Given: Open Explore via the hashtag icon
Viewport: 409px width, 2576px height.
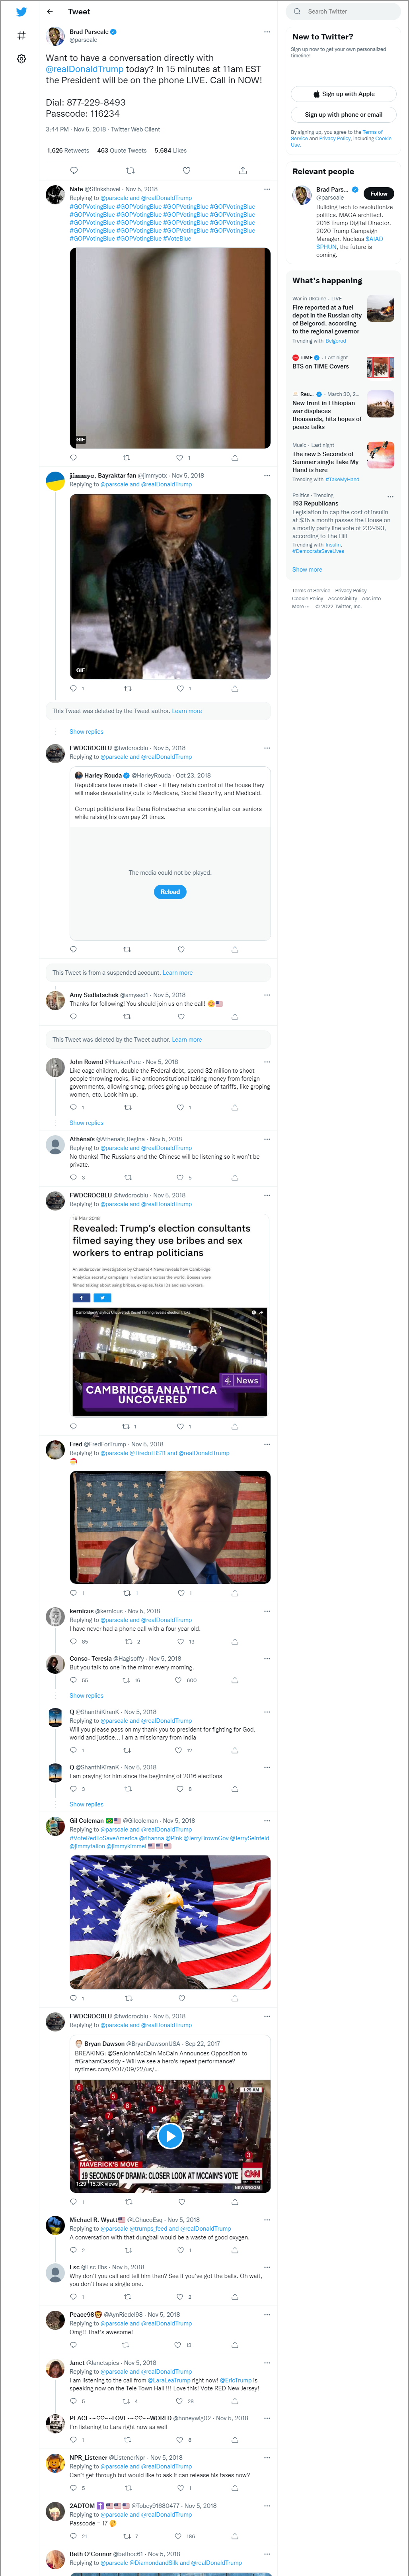Looking at the screenshot, I should click(x=21, y=35).
